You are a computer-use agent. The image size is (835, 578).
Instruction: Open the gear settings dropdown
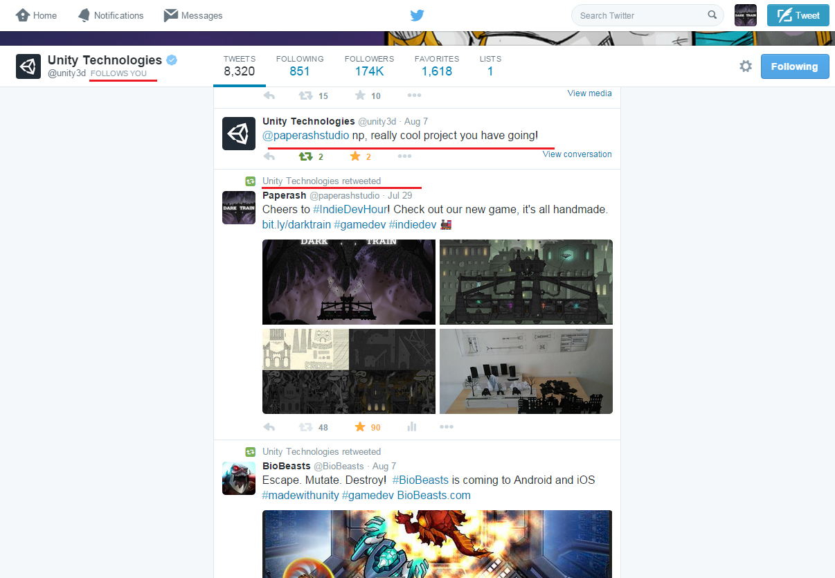tap(746, 66)
